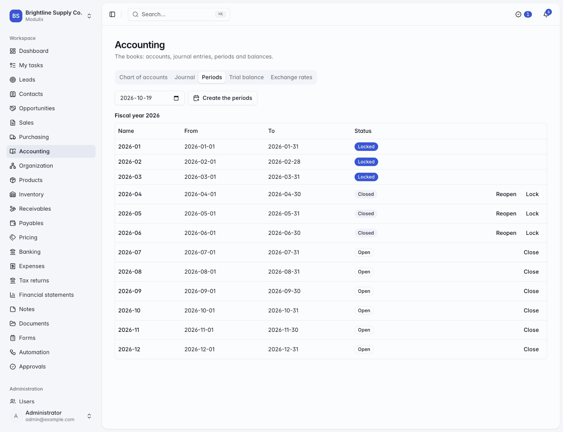
Task: Open Tax returns page
Action: tap(51, 280)
